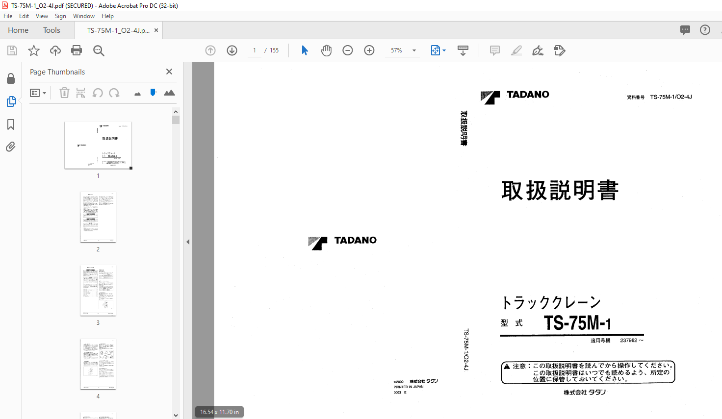Open the Find text magnifier tool
The width and height of the screenshot is (722, 419).
[x=99, y=50]
